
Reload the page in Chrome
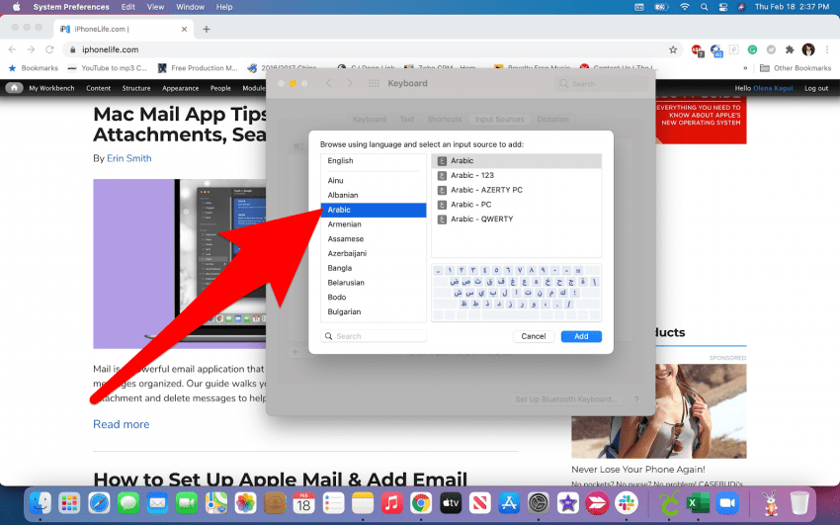49,49
